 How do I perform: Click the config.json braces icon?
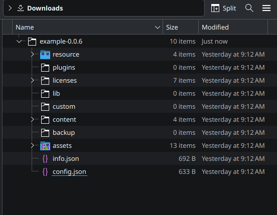[x=45, y=172]
